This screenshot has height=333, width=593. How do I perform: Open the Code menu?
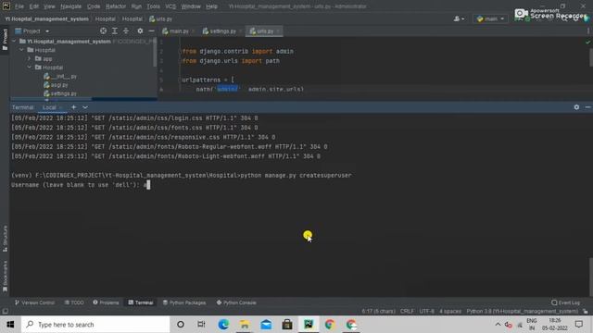click(94, 6)
